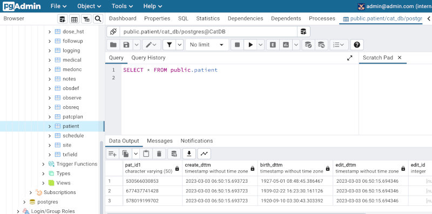Viewport: 432px width, 214px height.
Task: Open the Tools menu
Action: click(122, 6)
